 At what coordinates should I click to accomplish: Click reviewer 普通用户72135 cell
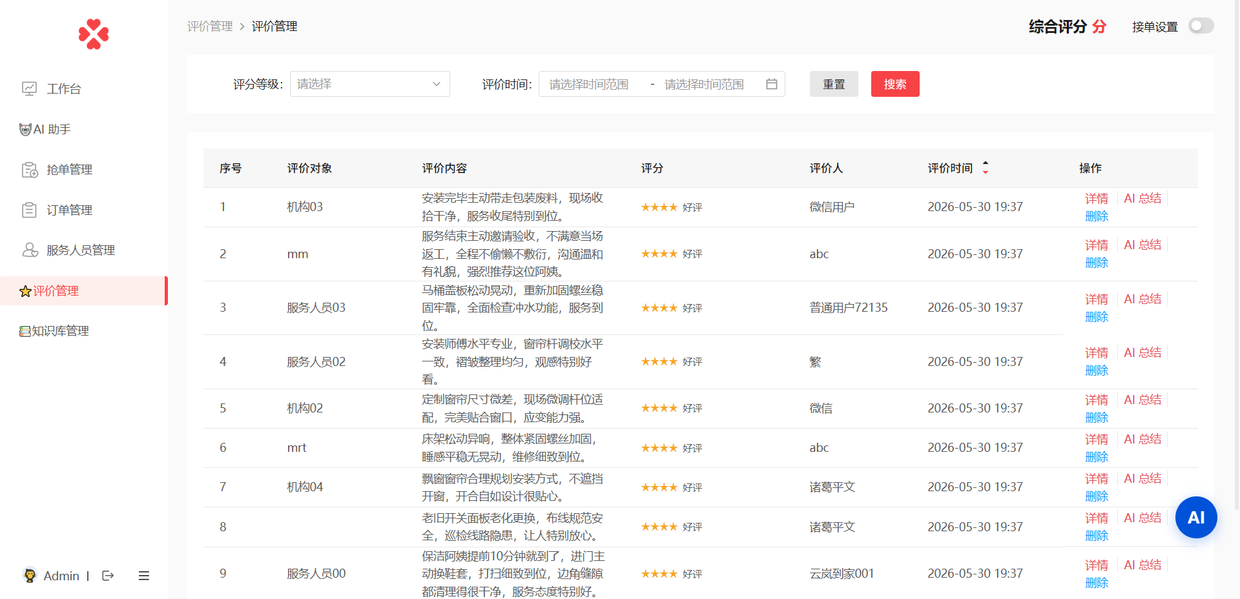849,307
